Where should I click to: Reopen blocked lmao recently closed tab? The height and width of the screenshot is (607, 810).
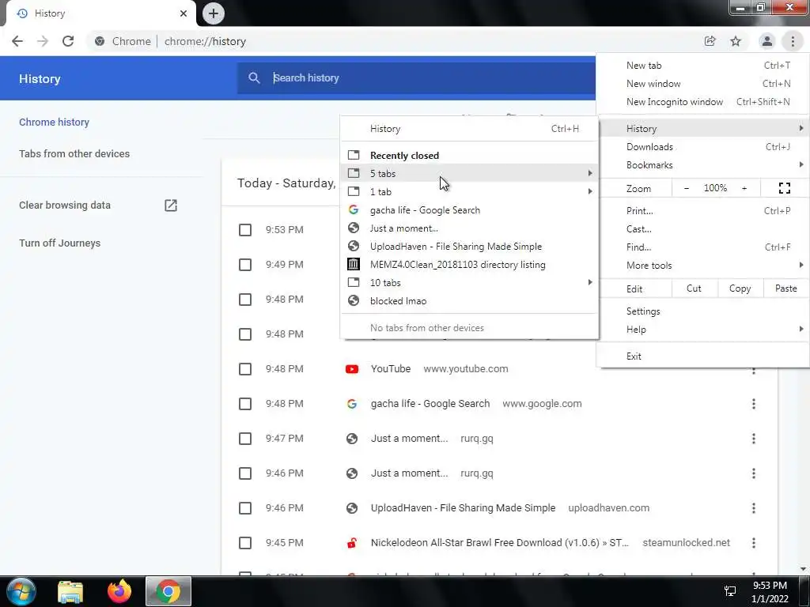click(x=469, y=301)
